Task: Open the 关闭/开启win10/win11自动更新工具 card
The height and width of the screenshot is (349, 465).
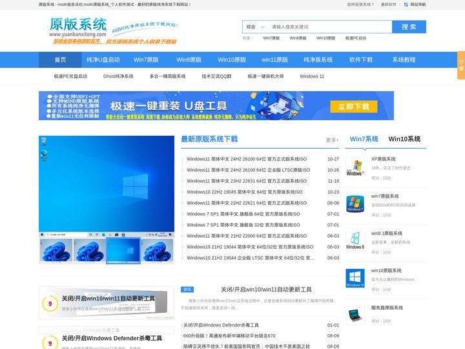Action: (x=107, y=303)
